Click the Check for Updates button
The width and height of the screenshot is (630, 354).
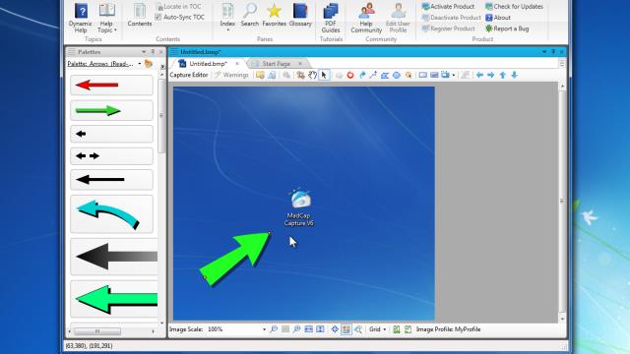514,7
